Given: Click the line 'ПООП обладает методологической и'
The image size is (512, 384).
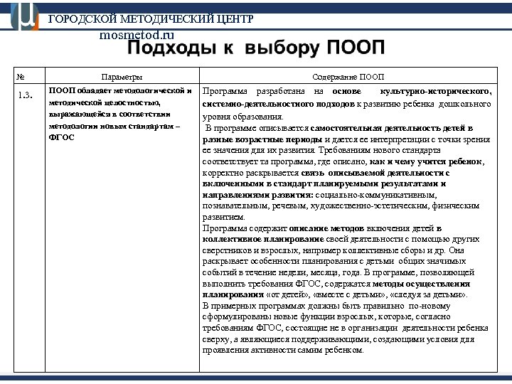Looking at the screenshot, I should (120, 91).
